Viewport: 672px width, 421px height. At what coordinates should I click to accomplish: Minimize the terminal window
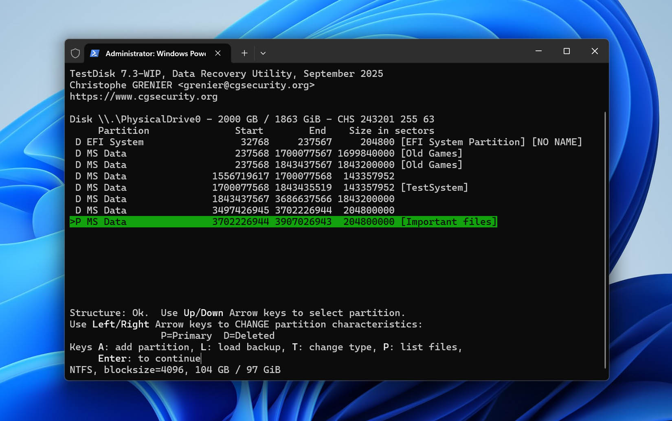(538, 51)
